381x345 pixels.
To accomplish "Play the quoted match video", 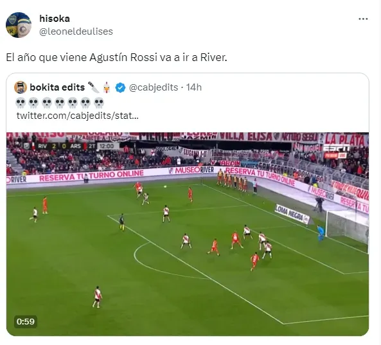I will pos(188,234).
